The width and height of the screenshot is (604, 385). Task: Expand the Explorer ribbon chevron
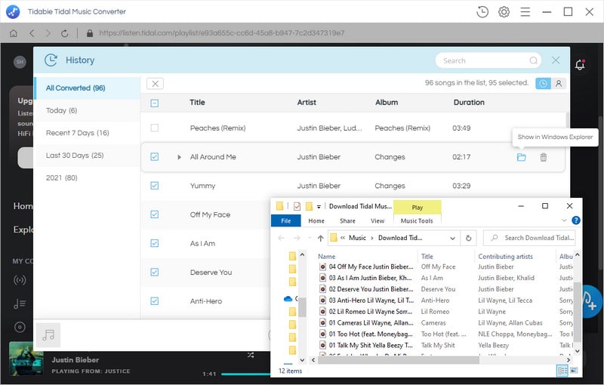[564, 220]
